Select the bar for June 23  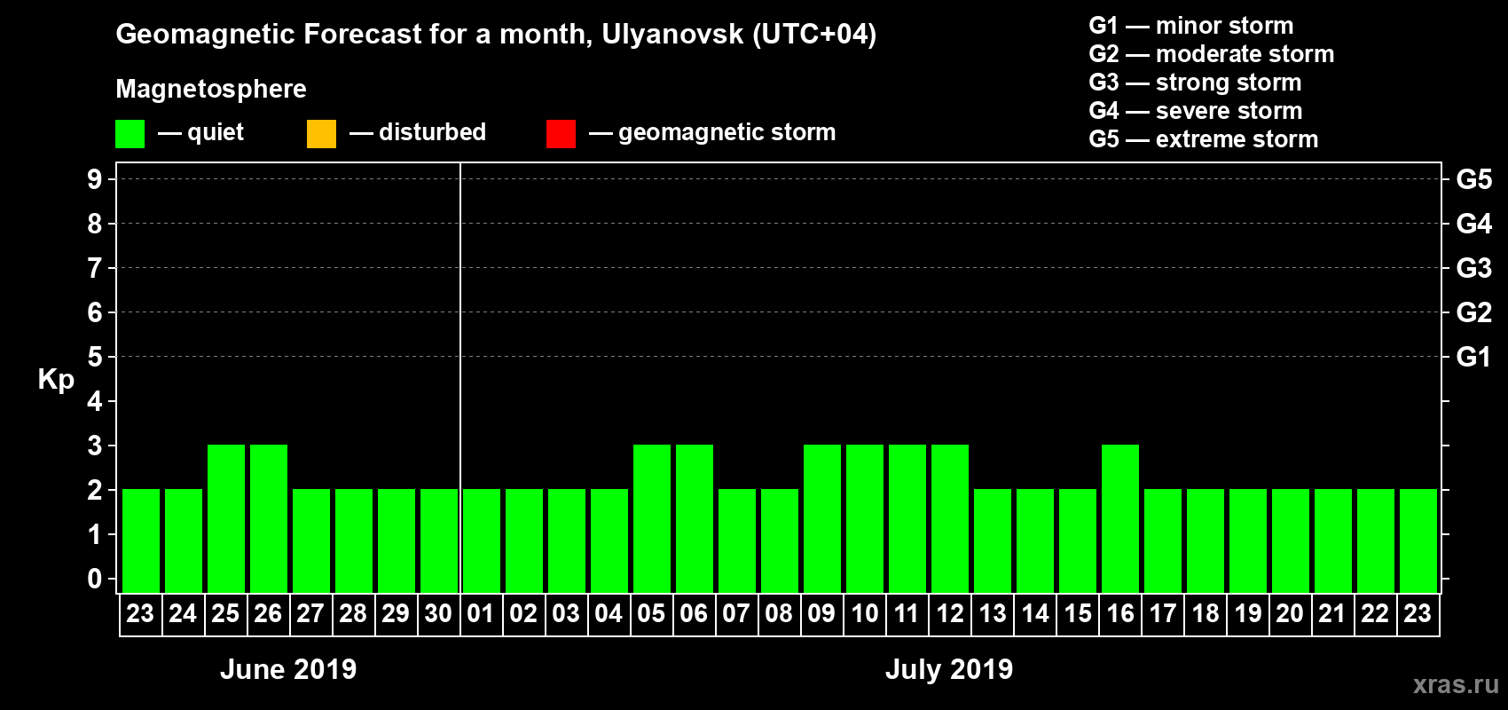[x=141, y=540]
